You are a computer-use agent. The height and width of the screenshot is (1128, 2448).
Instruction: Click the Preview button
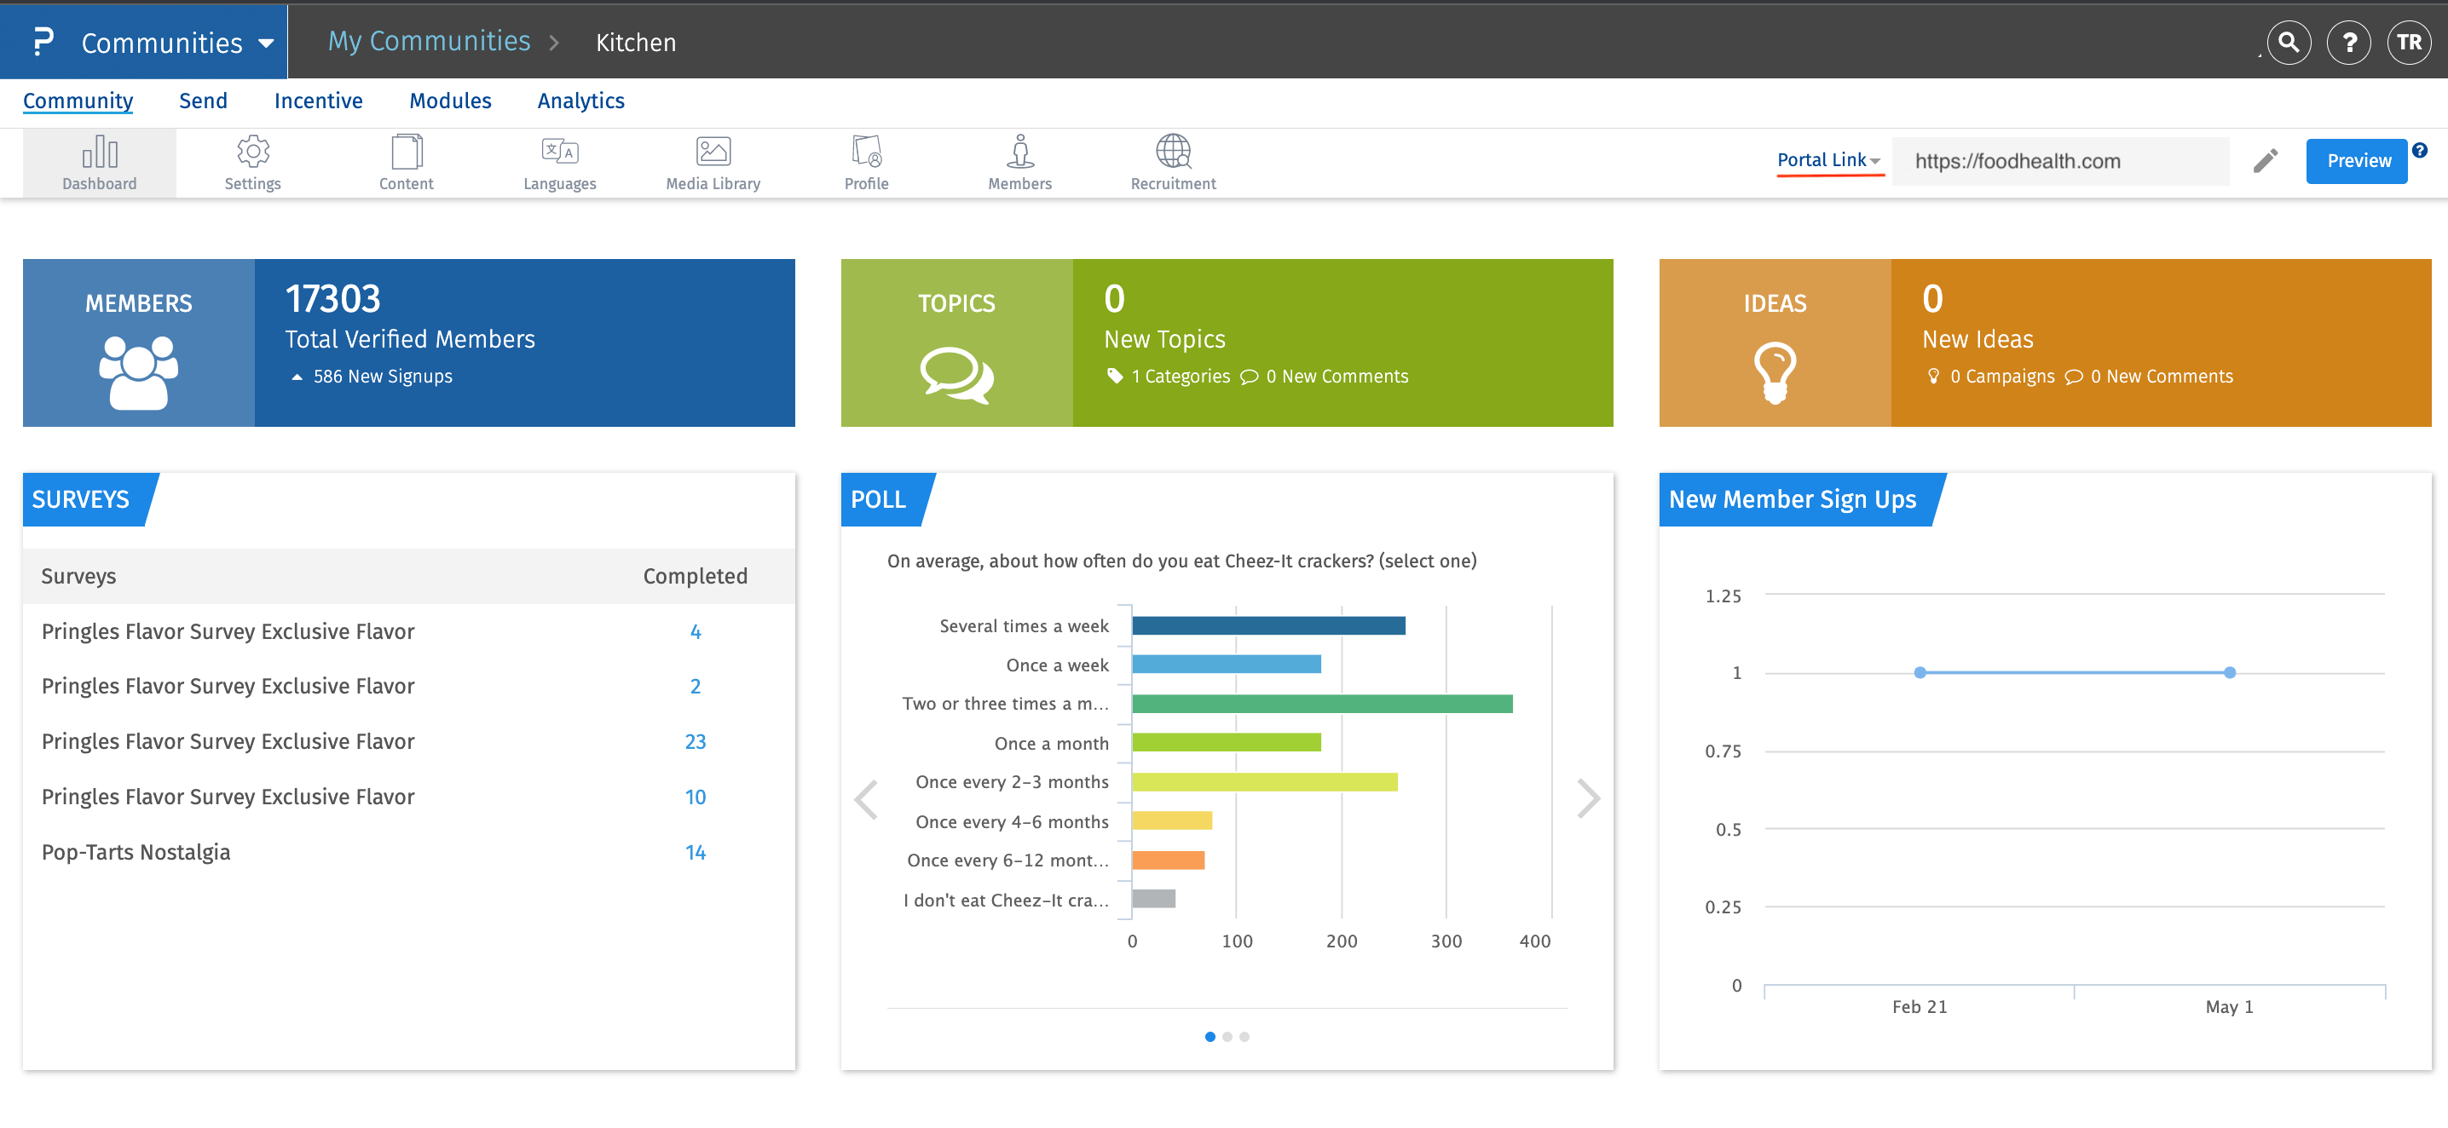pyautogui.click(x=2357, y=160)
